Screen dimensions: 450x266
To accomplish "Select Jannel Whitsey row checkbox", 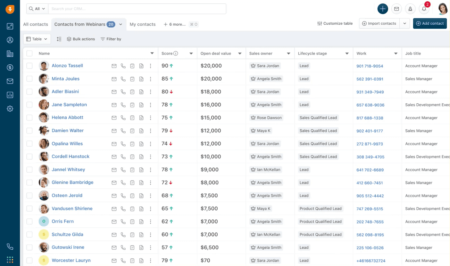I will 29,170.
